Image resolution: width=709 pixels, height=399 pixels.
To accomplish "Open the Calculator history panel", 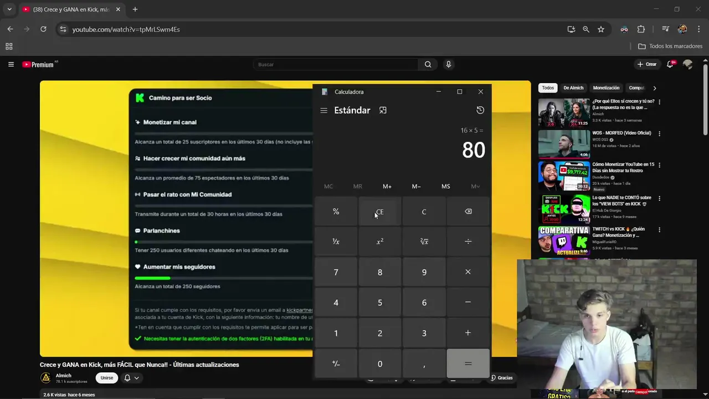I will tap(480, 110).
